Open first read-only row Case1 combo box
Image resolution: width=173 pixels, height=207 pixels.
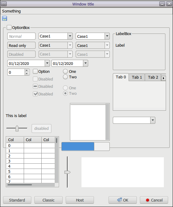click(x=70, y=45)
